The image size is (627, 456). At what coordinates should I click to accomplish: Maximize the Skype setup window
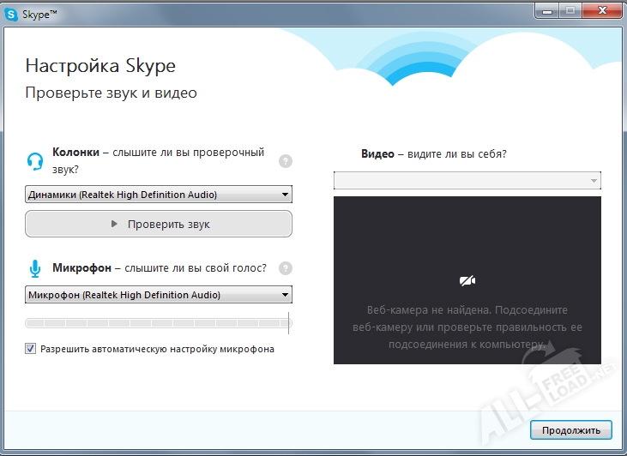(570, 12)
